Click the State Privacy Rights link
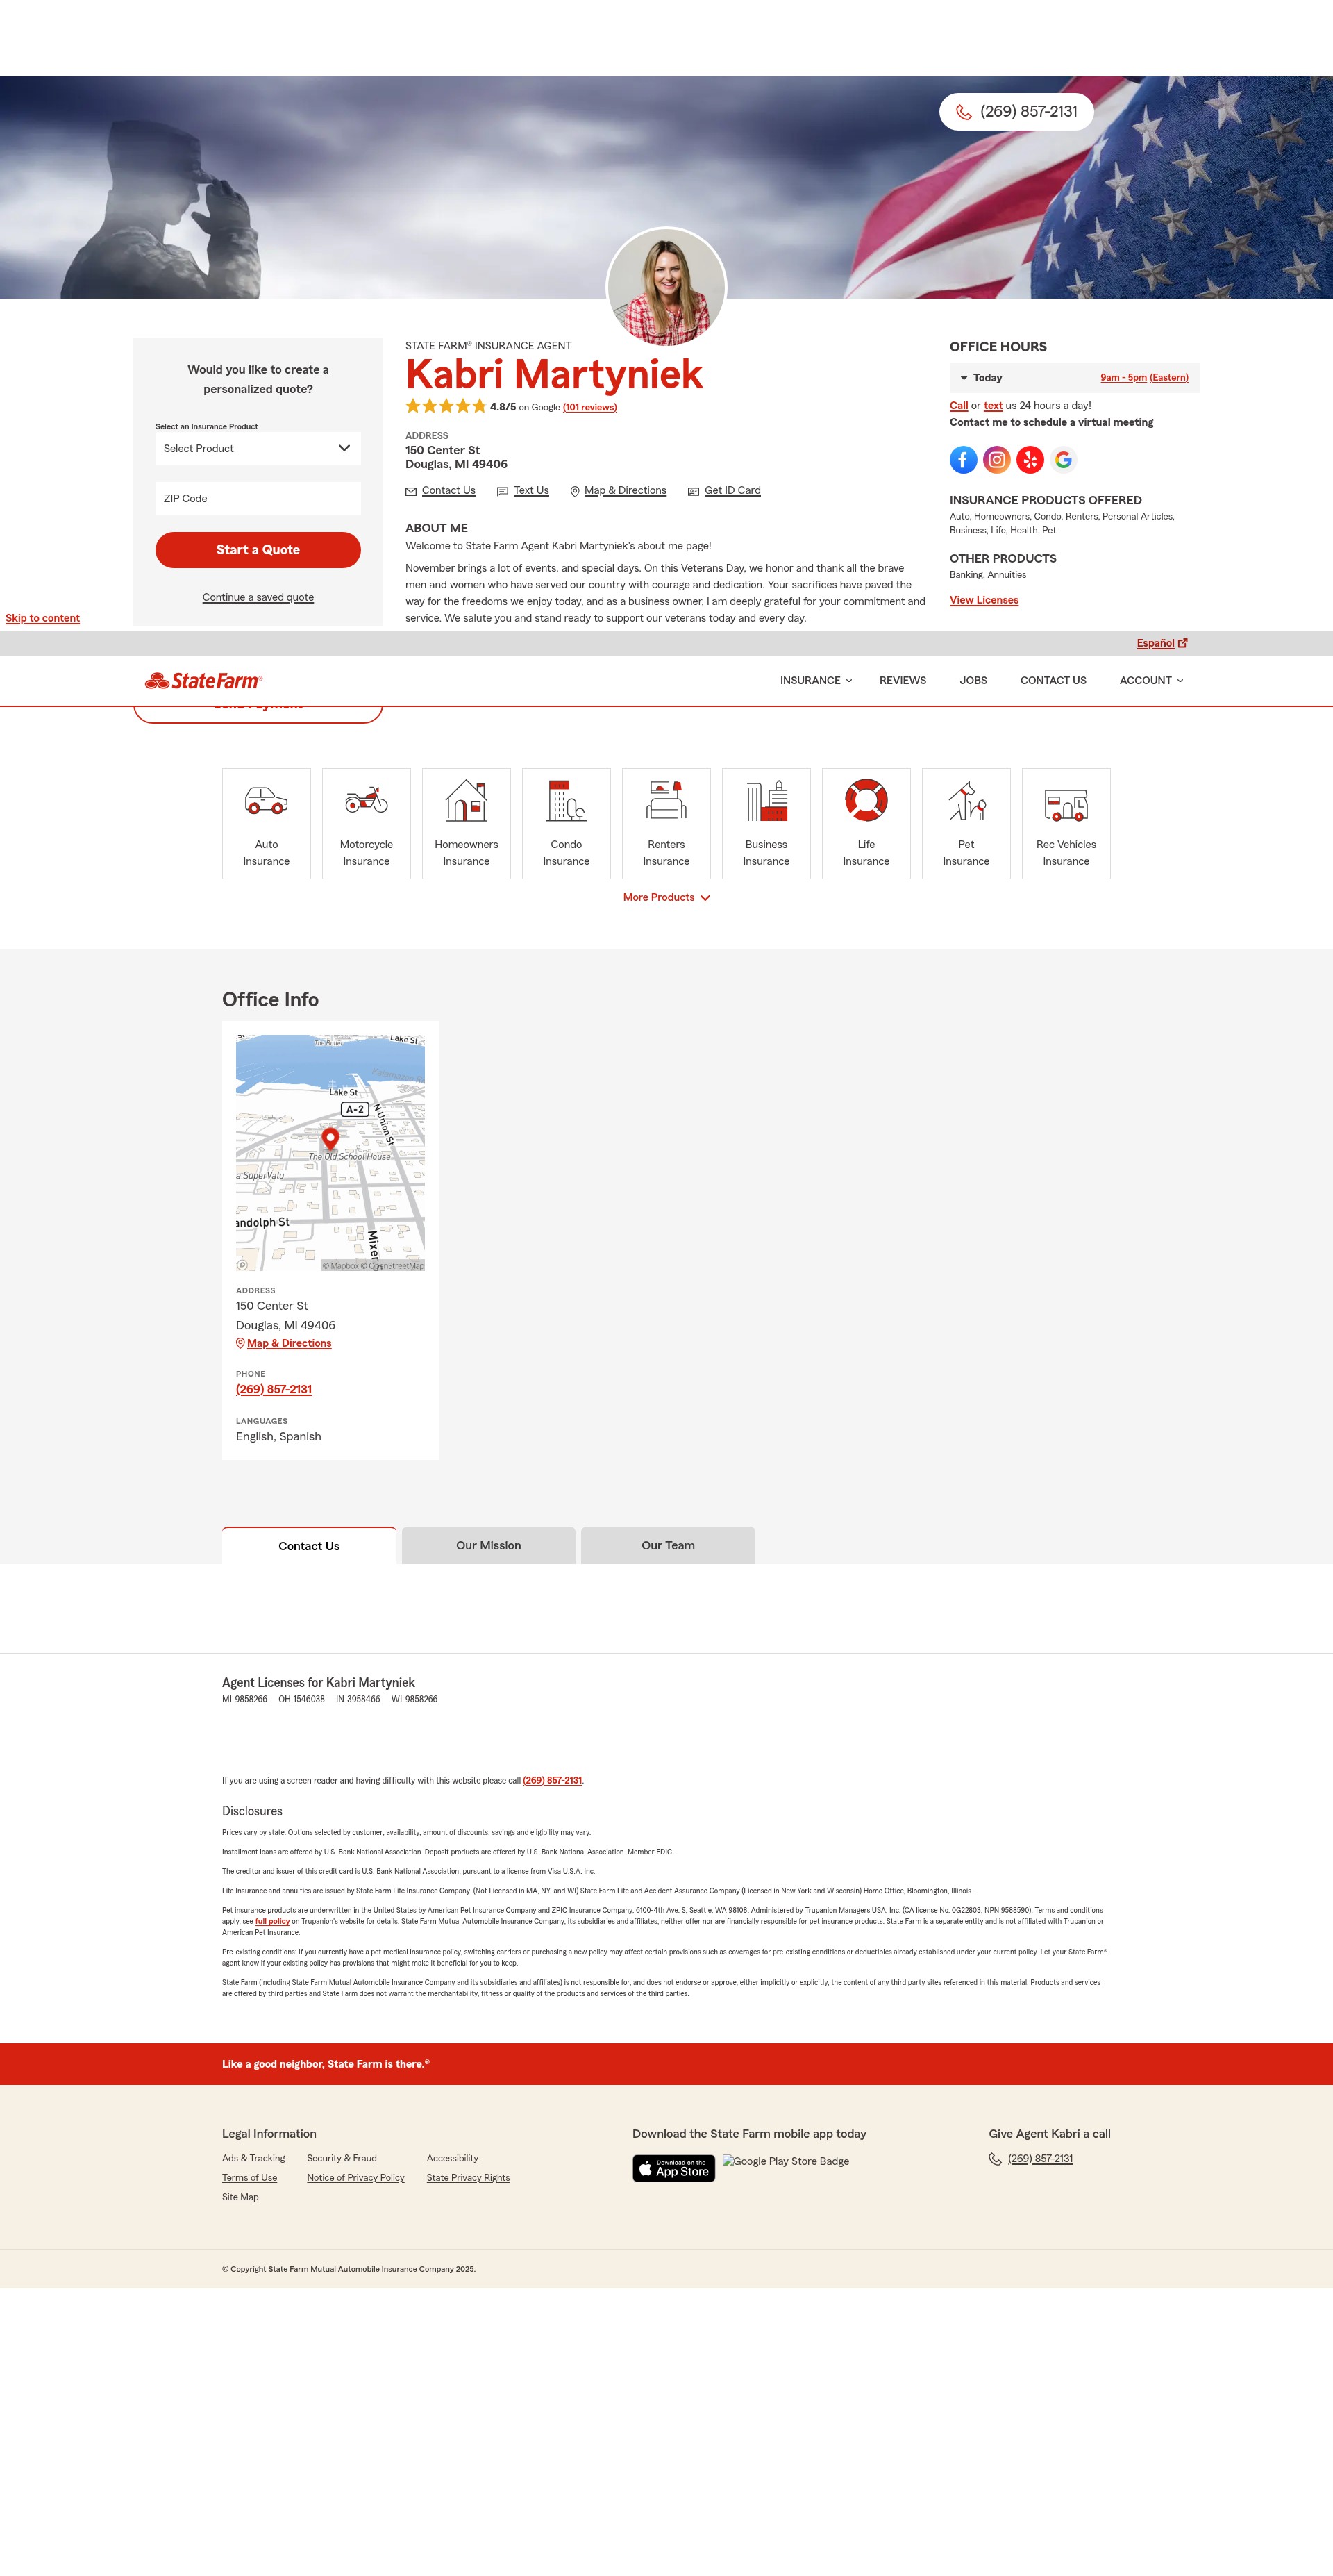The image size is (1333, 2576). pos(468,2178)
